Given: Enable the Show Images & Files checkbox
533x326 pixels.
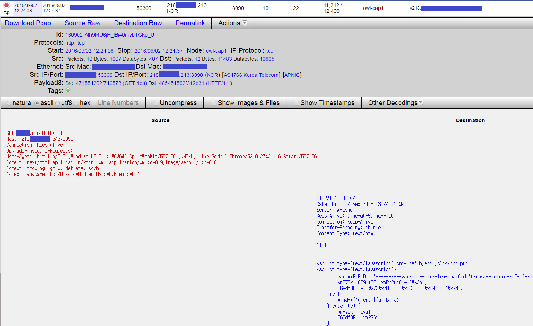Looking at the screenshot, I should pyautogui.click(x=214, y=103).
